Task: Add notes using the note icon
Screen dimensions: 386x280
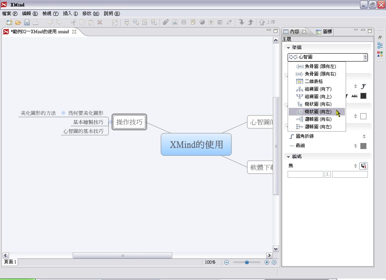Action: pos(193,22)
